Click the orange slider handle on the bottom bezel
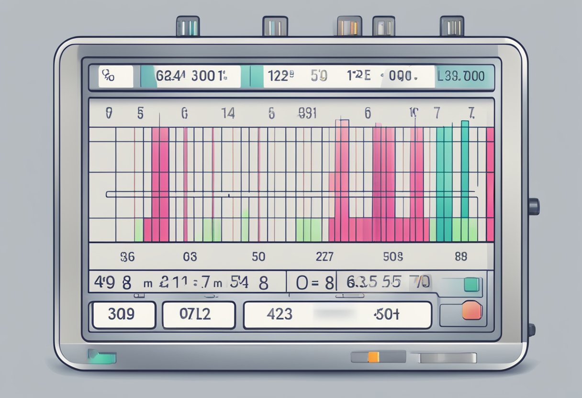This screenshot has width=582, height=398. click(373, 357)
